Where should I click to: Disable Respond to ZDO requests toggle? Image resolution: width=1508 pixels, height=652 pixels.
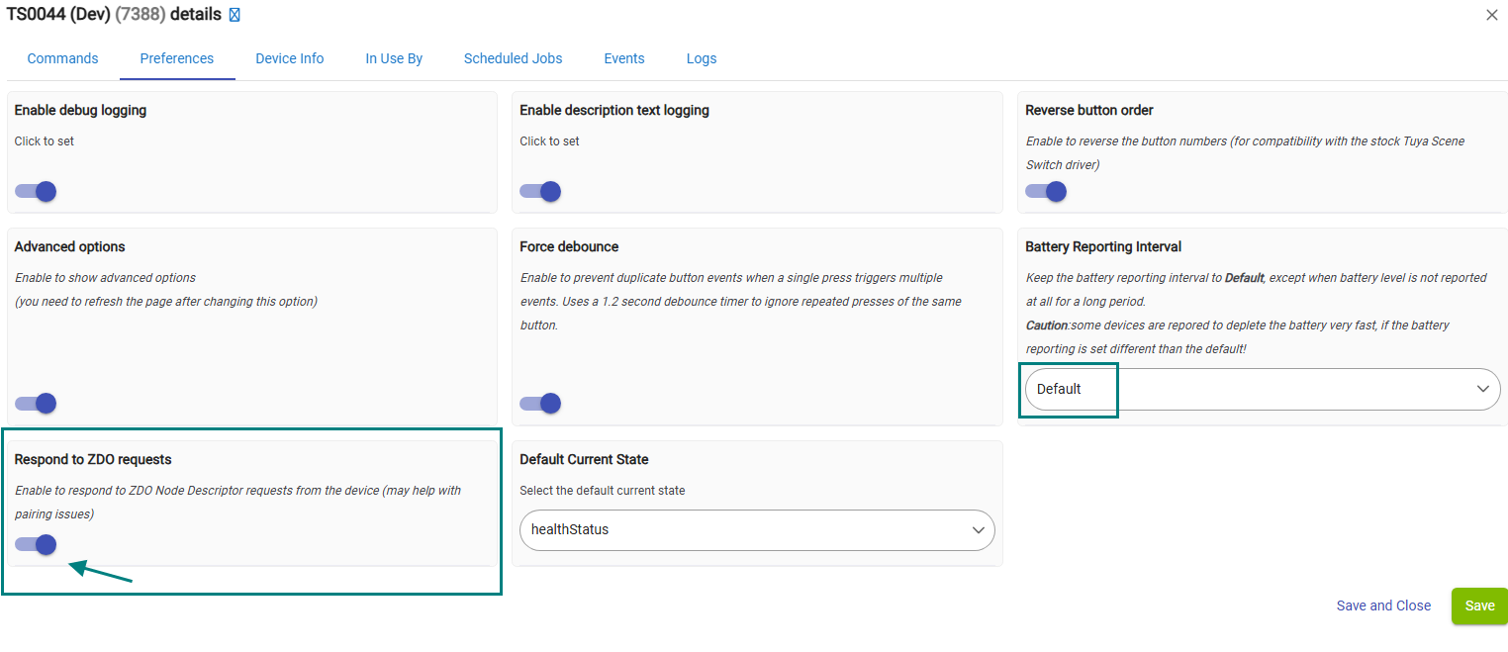point(36,544)
